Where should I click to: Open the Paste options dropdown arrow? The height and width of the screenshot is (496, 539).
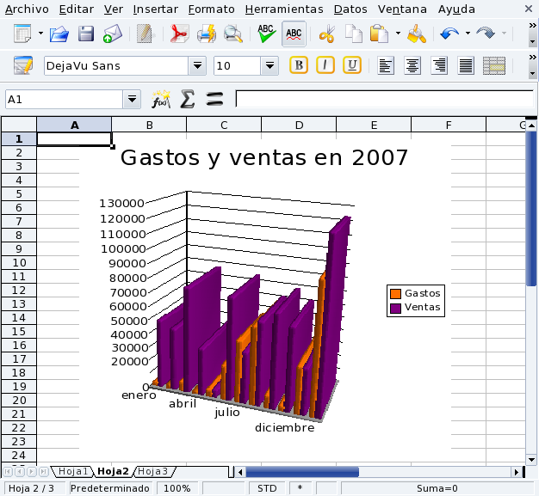click(398, 34)
